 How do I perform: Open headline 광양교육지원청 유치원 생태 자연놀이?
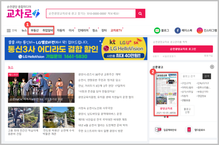pyautogui.click(x=106, y=97)
